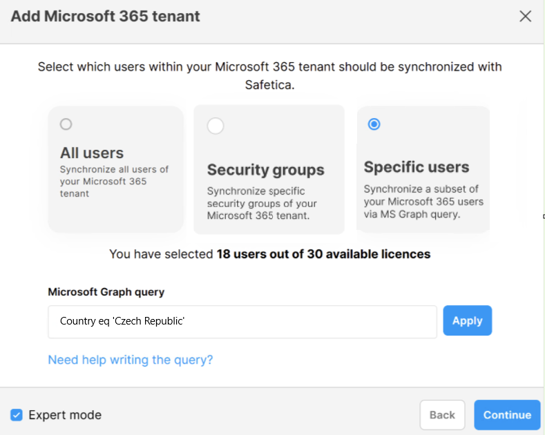Click '18 users out of 30 available licences' text
Image resolution: width=545 pixels, height=435 pixels.
pos(323,254)
